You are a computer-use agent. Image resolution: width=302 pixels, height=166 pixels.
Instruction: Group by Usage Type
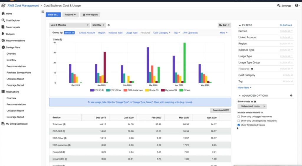click(132, 33)
